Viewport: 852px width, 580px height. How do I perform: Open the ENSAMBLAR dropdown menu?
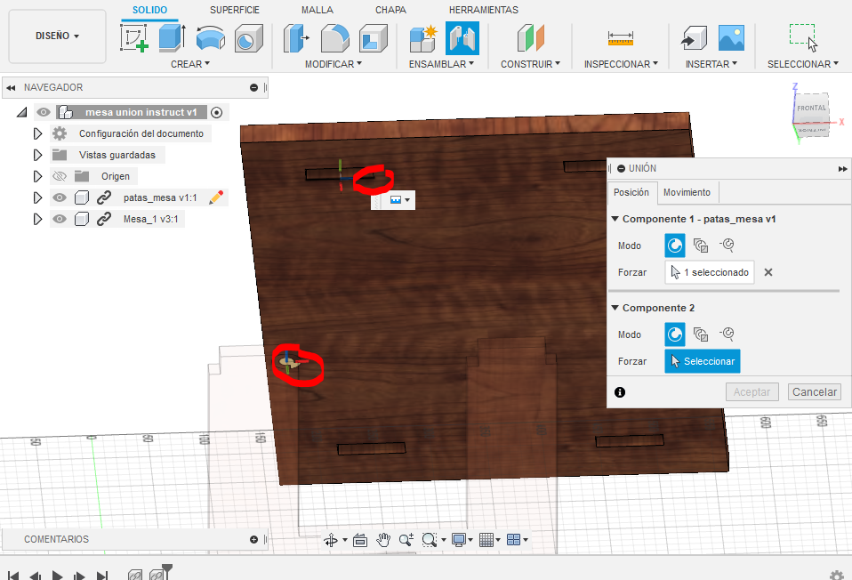pyautogui.click(x=441, y=64)
